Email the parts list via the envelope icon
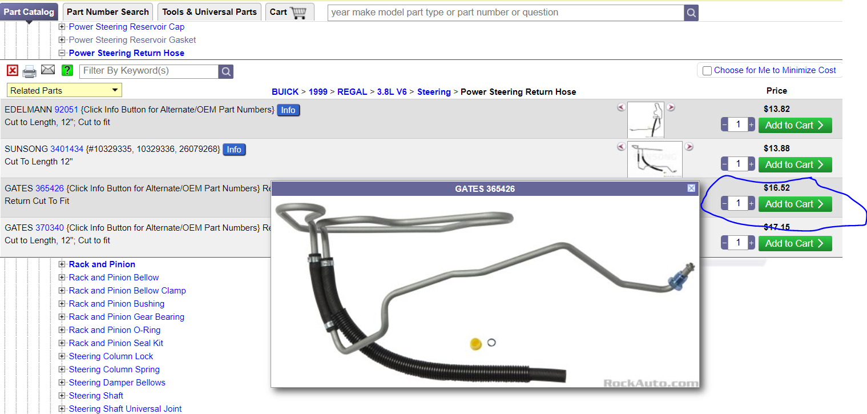 [48, 70]
